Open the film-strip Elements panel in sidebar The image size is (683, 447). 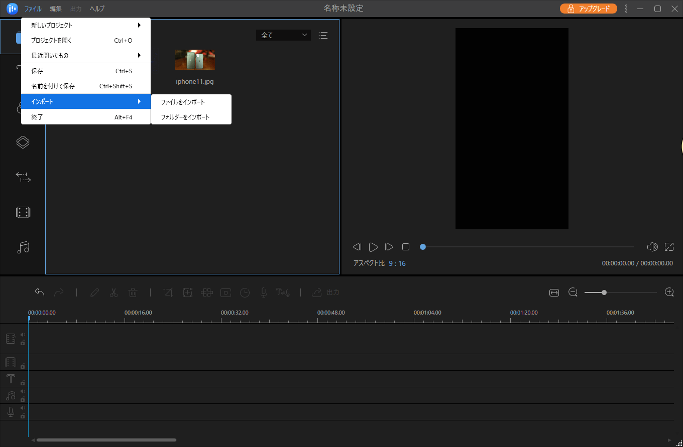(x=23, y=212)
